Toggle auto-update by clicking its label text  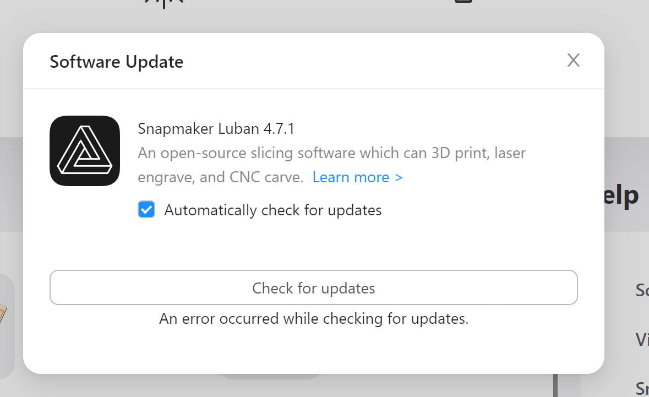(x=272, y=210)
